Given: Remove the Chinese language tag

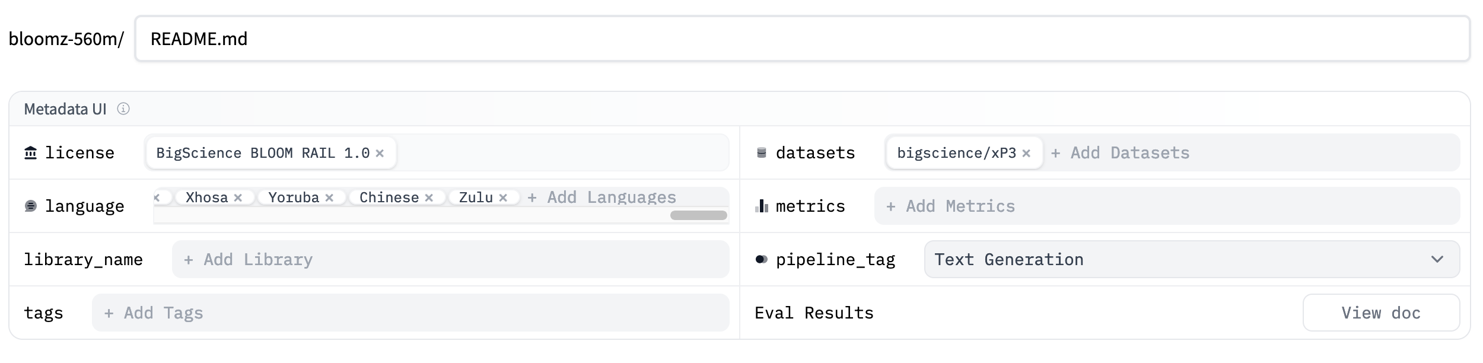Looking at the screenshot, I should pos(429,198).
